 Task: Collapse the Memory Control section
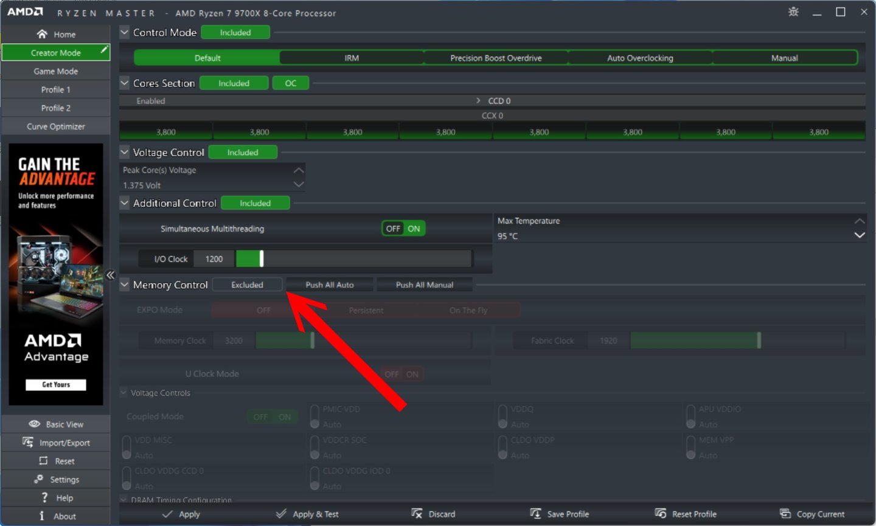125,284
